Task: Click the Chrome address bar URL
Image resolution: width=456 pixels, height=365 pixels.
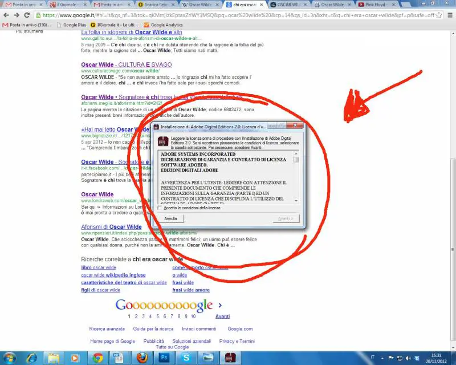Action: click(x=238, y=15)
